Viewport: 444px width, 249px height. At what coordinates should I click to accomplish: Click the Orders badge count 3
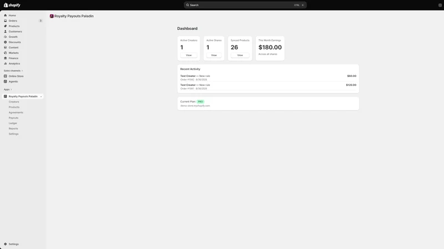[x=41, y=21]
